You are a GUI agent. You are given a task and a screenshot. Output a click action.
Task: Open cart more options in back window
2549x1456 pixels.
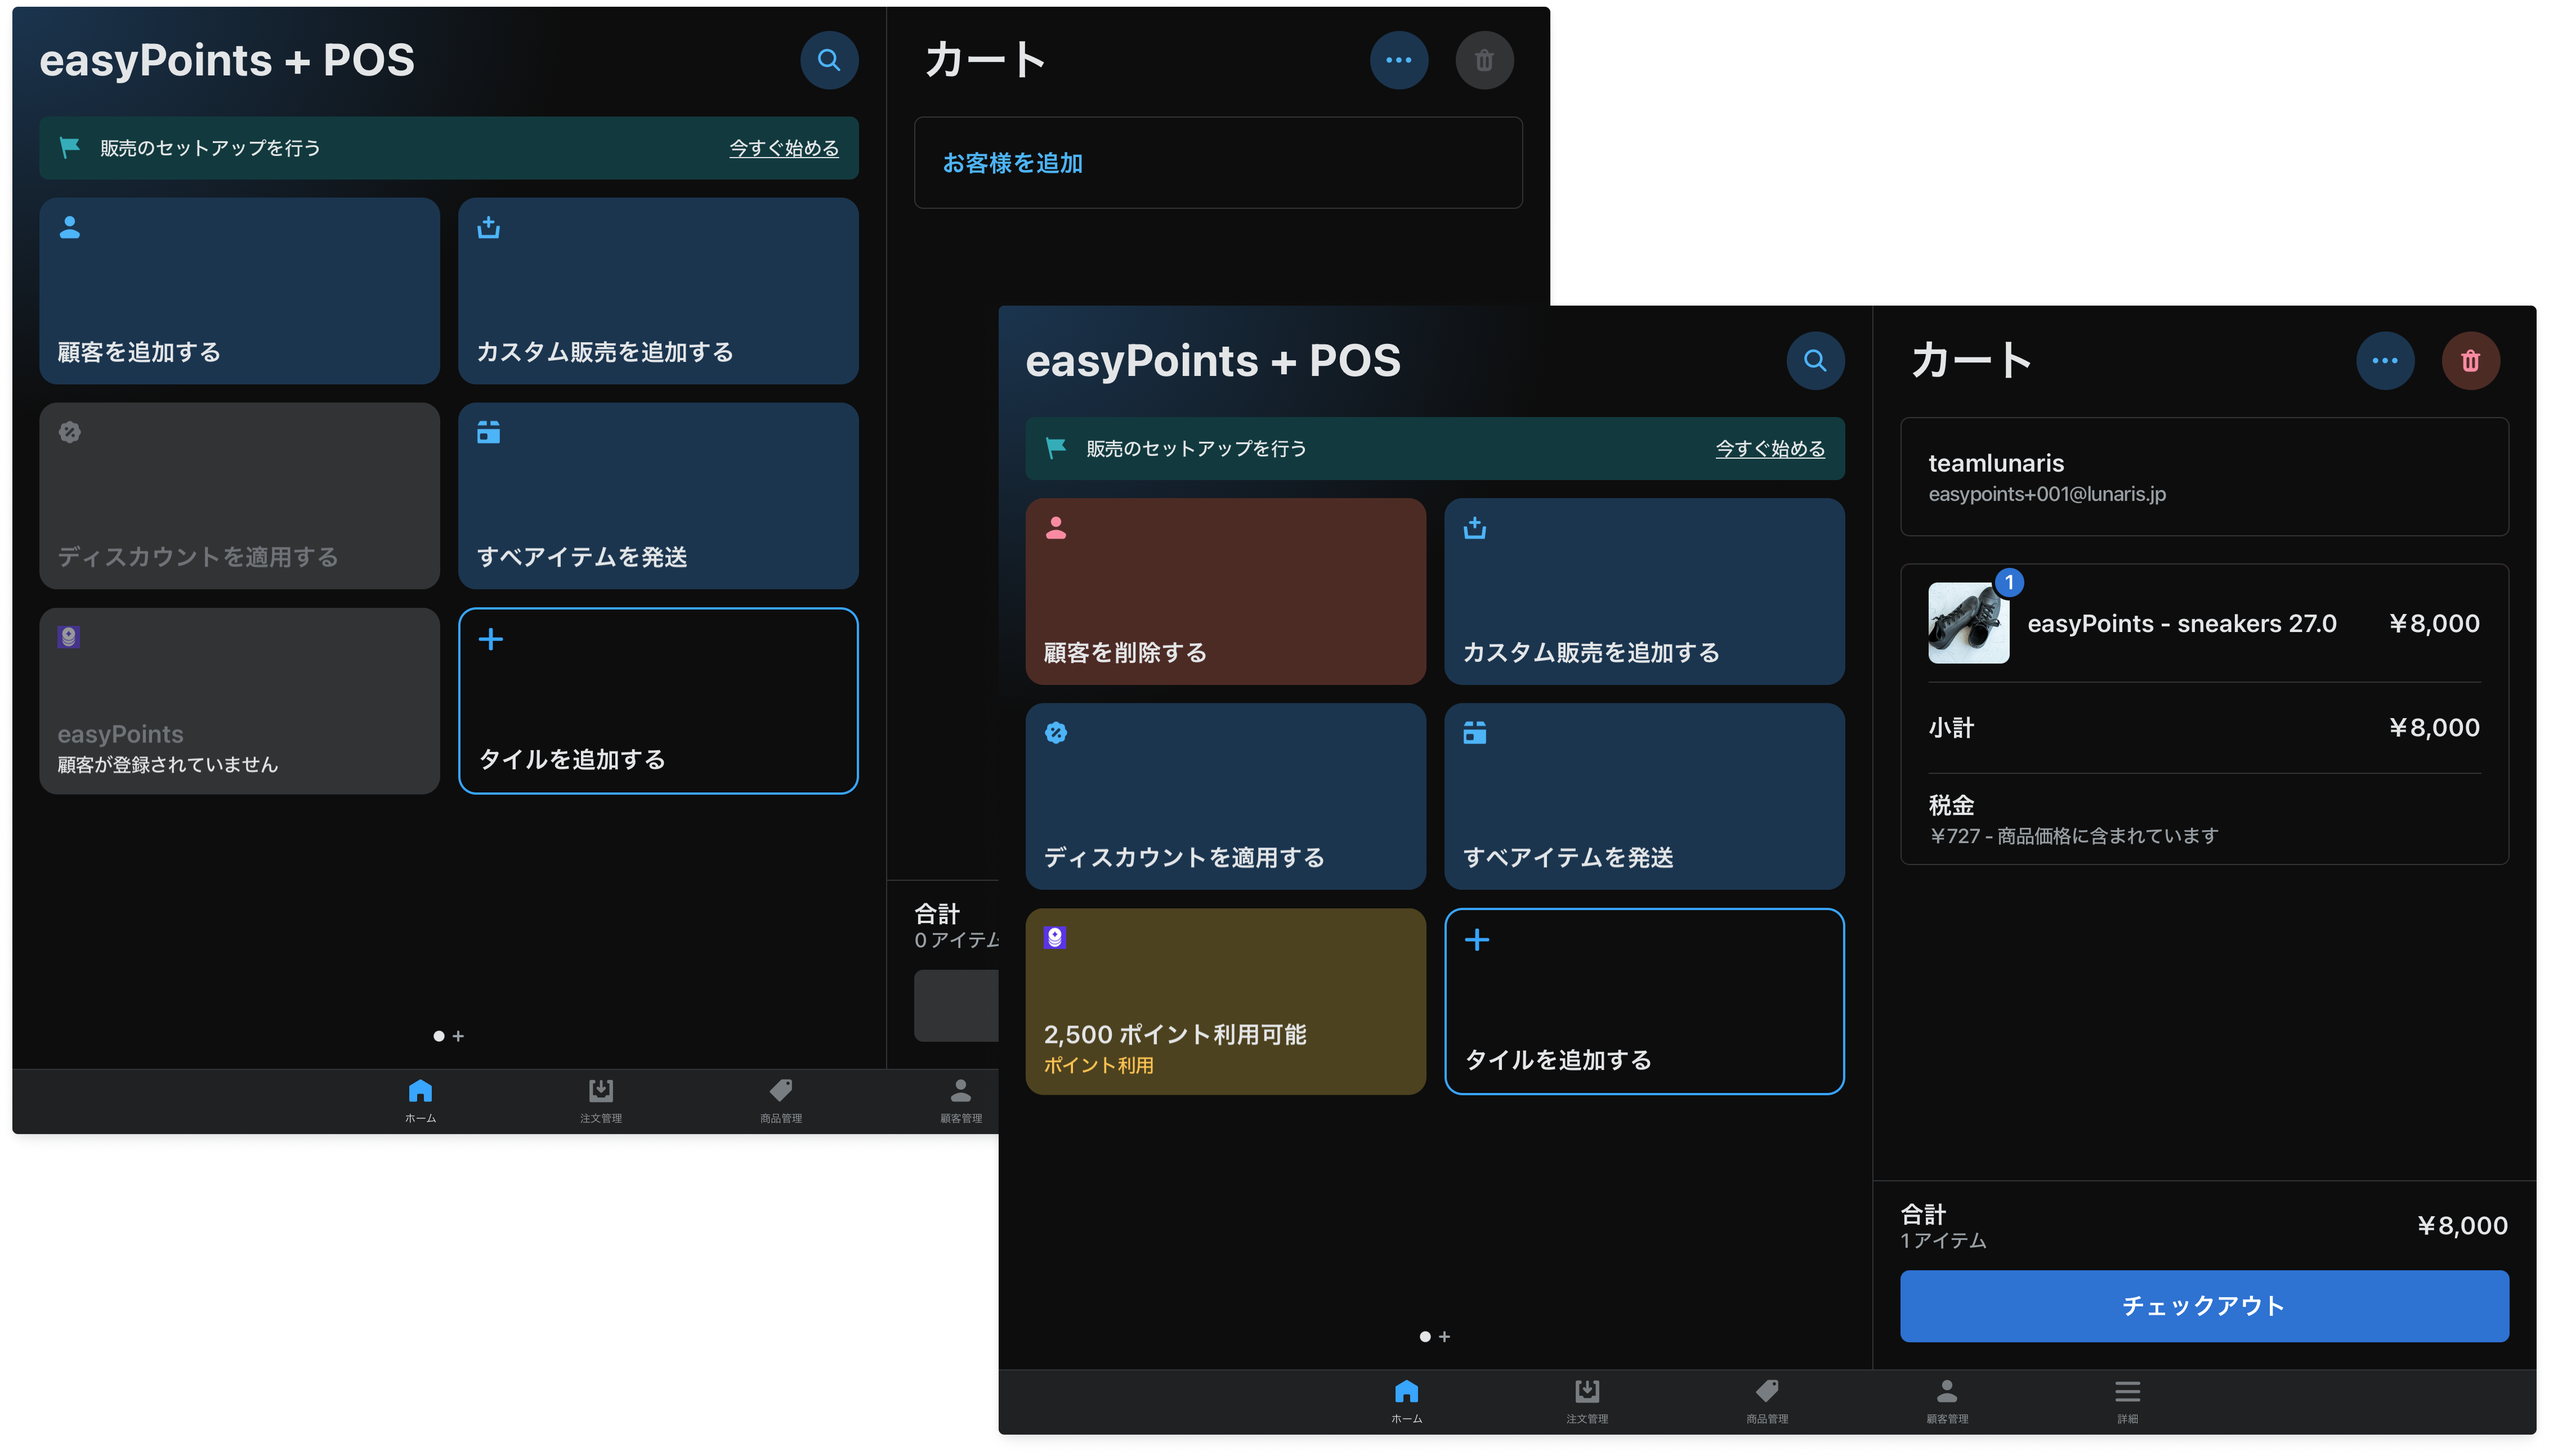click(x=1398, y=61)
